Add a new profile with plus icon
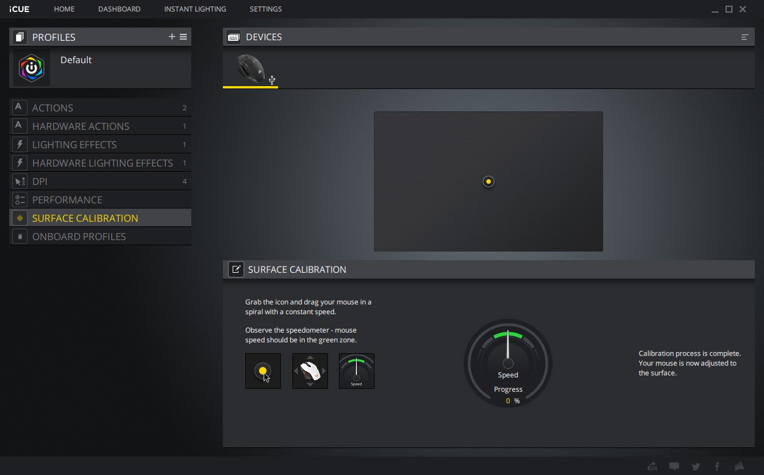Screen dimensions: 764x475 click(172, 37)
